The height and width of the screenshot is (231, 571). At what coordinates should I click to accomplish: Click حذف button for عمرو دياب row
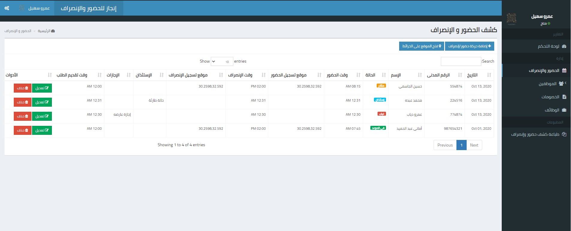tap(22, 116)
